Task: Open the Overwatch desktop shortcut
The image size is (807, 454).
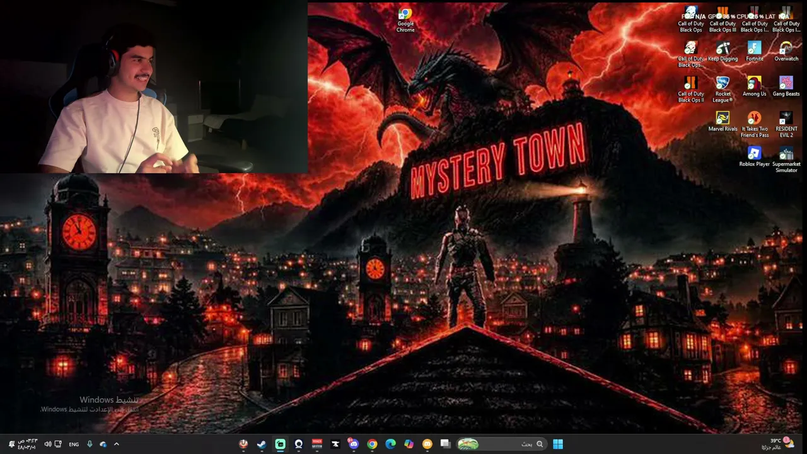Action: (786, 52)
